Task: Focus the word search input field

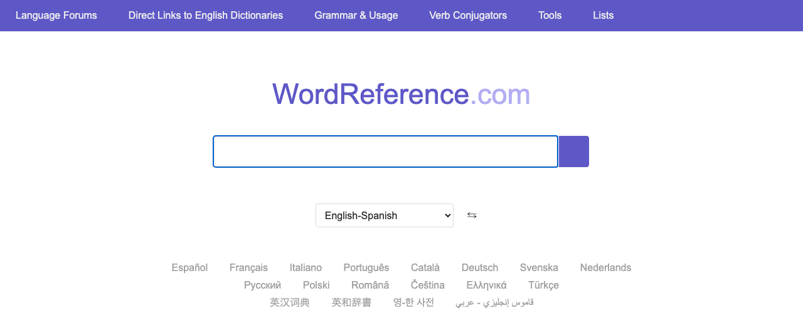Action: click(x=385, y=151)
